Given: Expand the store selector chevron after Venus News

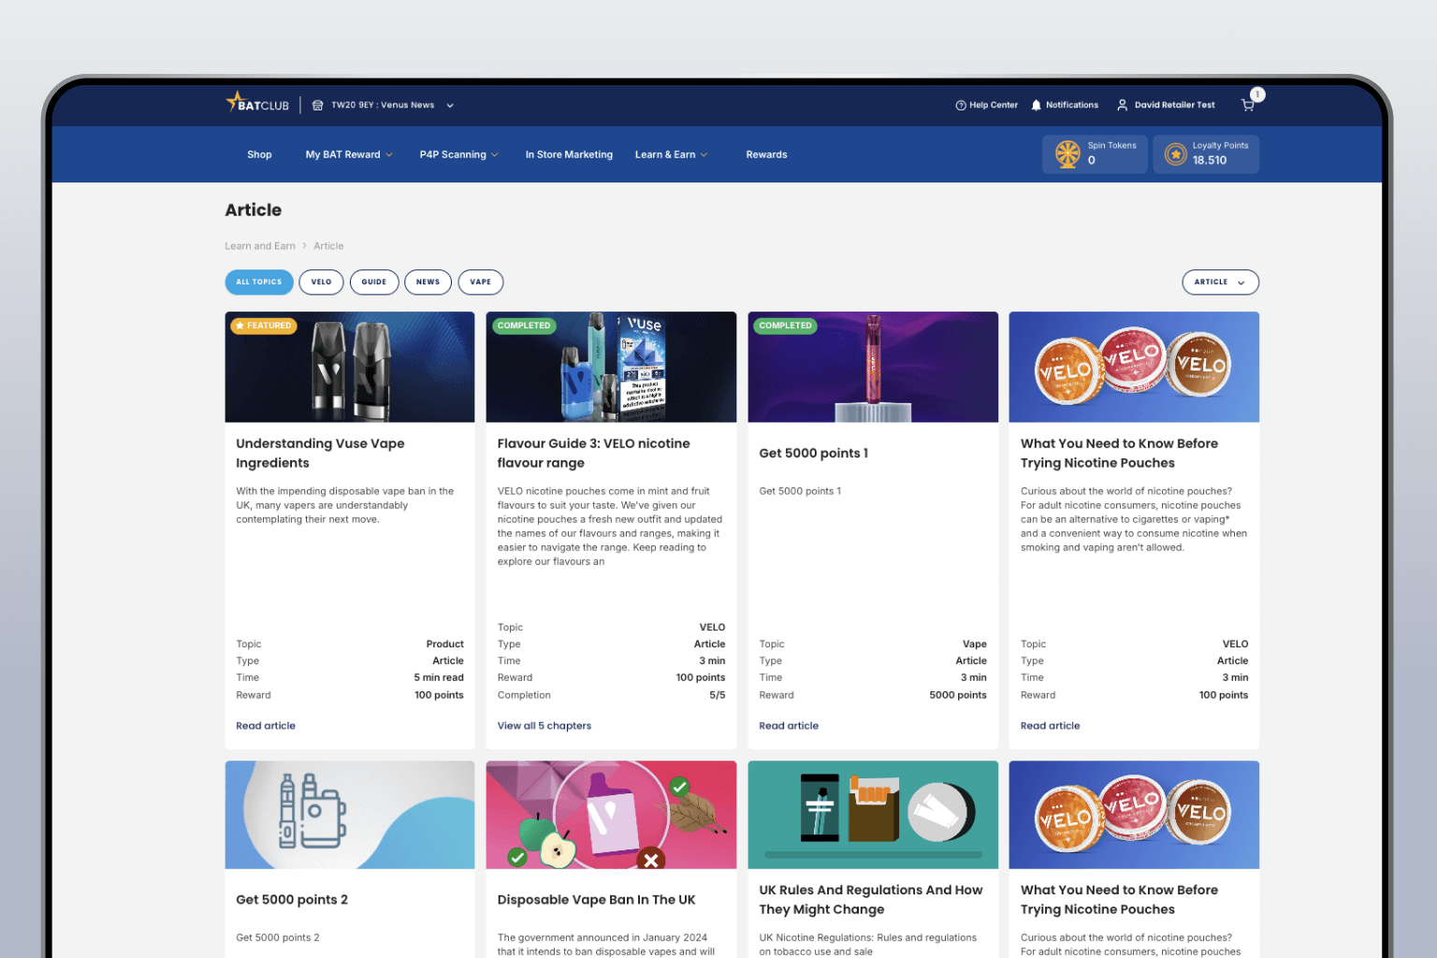Looking at the screenshot, I should [450, 106].
